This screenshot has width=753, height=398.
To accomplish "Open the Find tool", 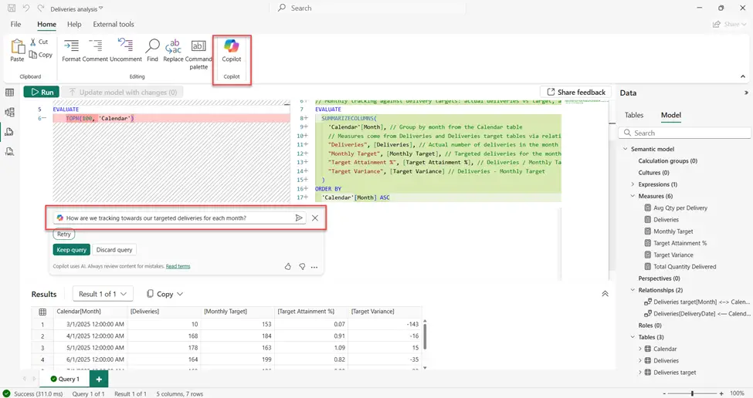I will point(152,49).
